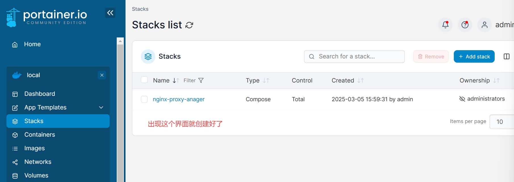
Task: Toggle the select-all stacks checkbox
Action: [144, 80]
